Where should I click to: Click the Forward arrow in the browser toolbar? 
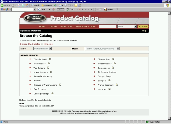pos(13,5)
